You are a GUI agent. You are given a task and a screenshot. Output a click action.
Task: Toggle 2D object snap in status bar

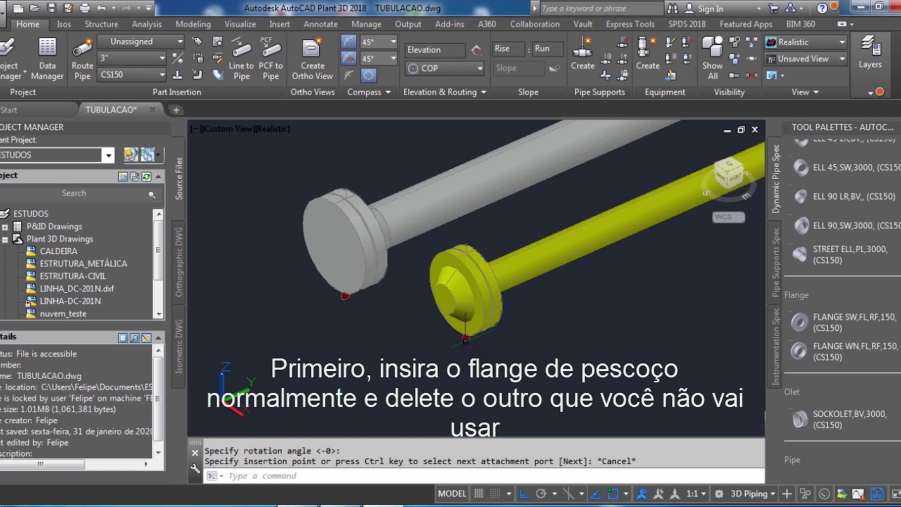613,494
